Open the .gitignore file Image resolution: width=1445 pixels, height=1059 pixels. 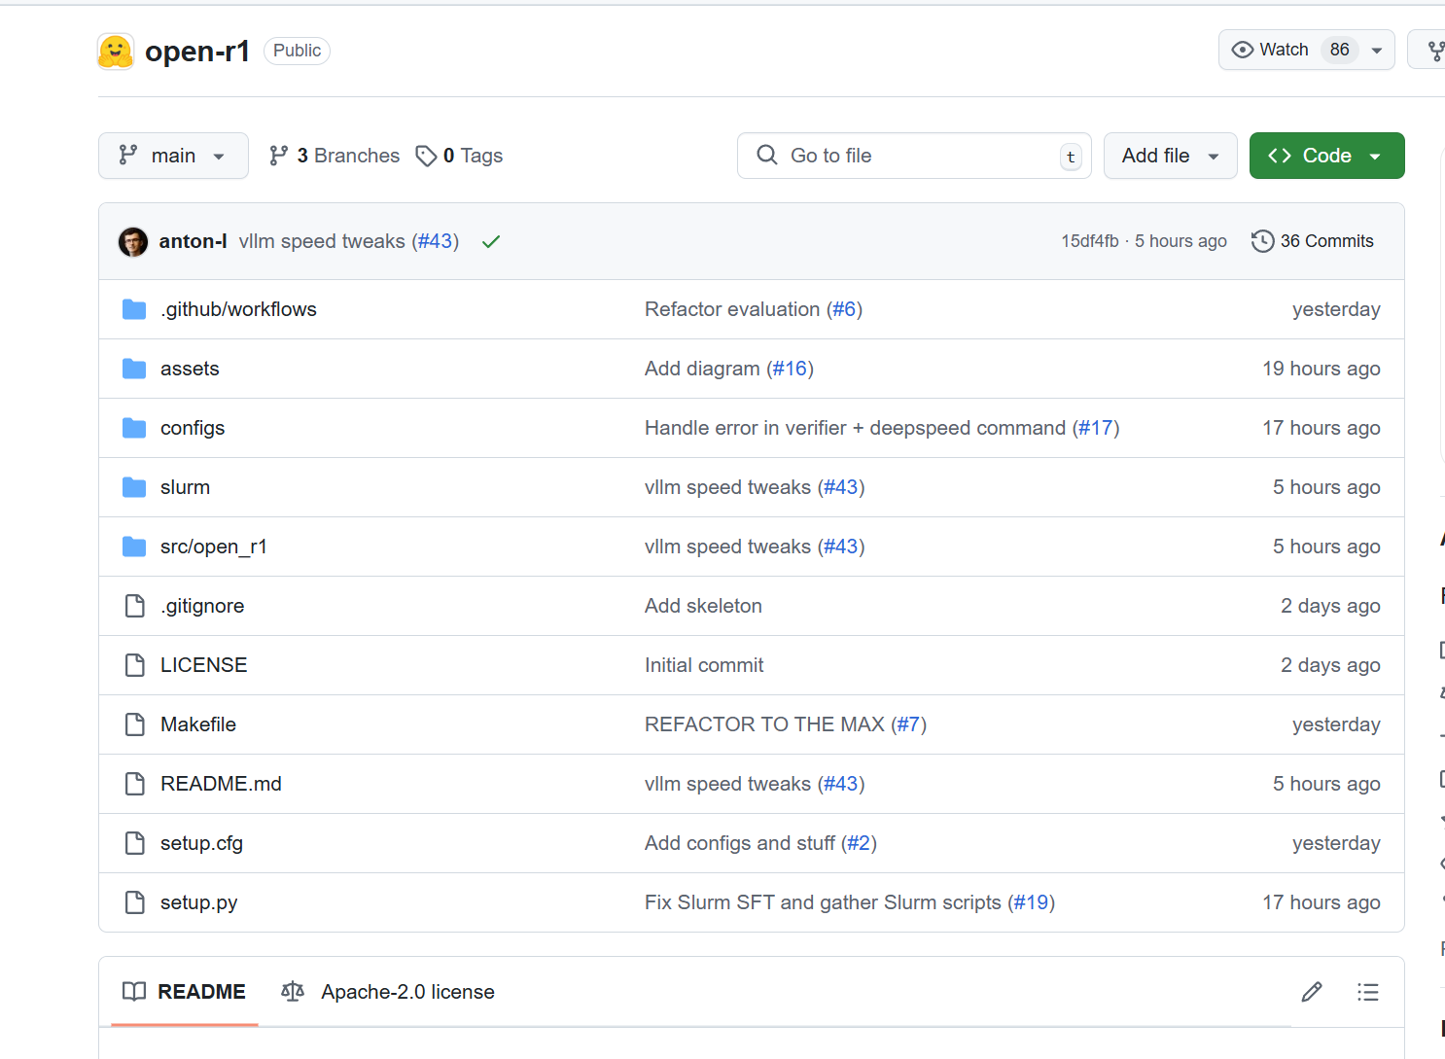pos(202,606)
